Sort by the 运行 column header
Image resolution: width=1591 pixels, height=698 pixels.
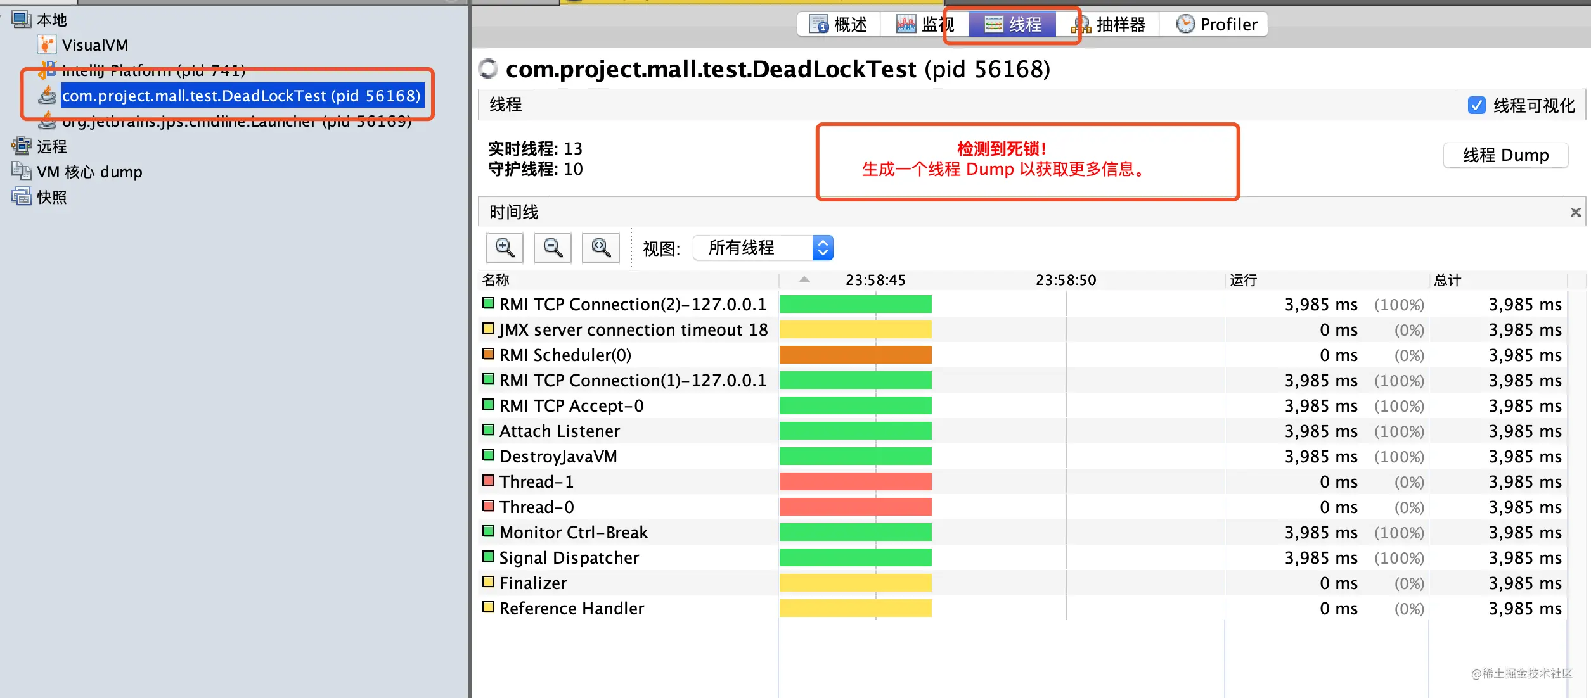pos(1326,280)
